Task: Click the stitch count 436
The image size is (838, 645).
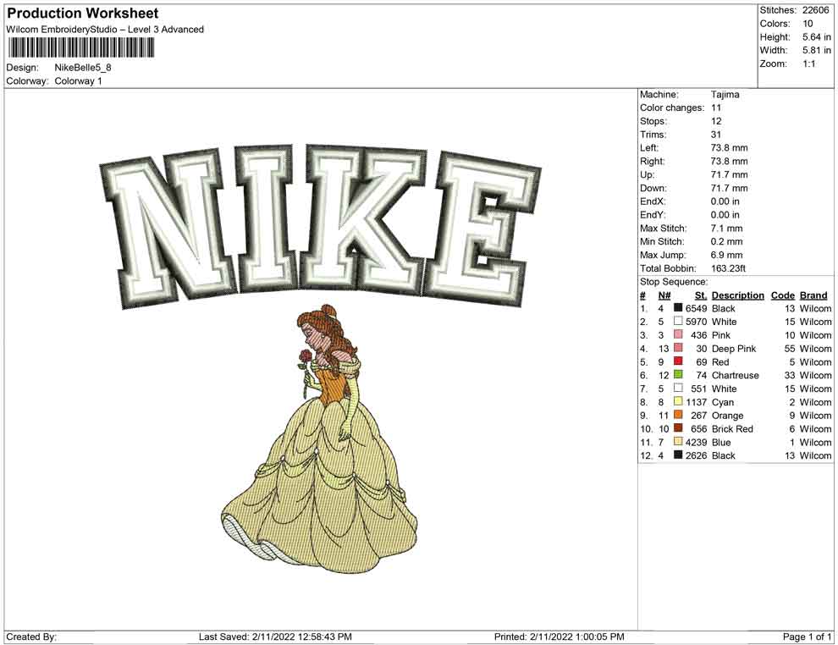Action: pos(699,335)
